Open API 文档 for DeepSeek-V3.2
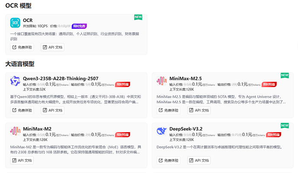The image size is (298, 173). 199,161
